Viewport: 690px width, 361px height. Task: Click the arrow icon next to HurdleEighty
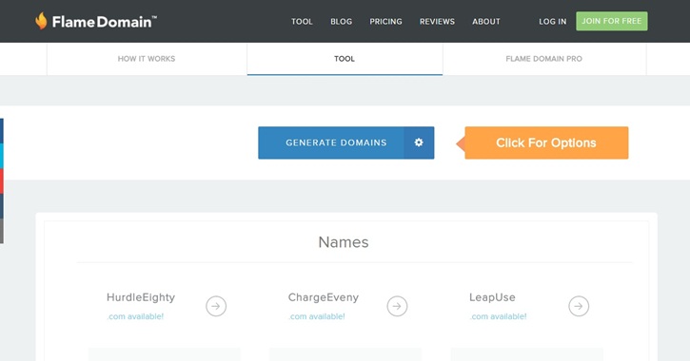click(216, 306)
